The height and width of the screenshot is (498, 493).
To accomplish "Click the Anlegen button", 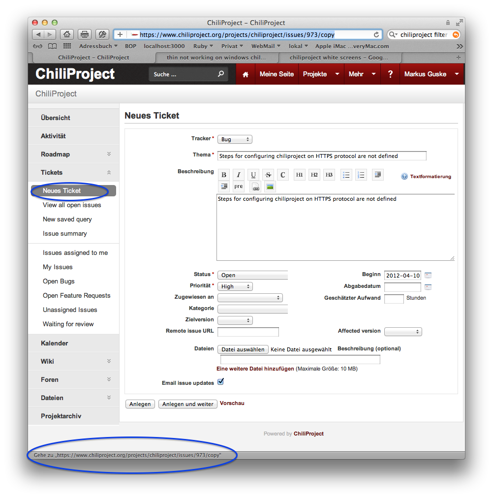I will 140,404.
